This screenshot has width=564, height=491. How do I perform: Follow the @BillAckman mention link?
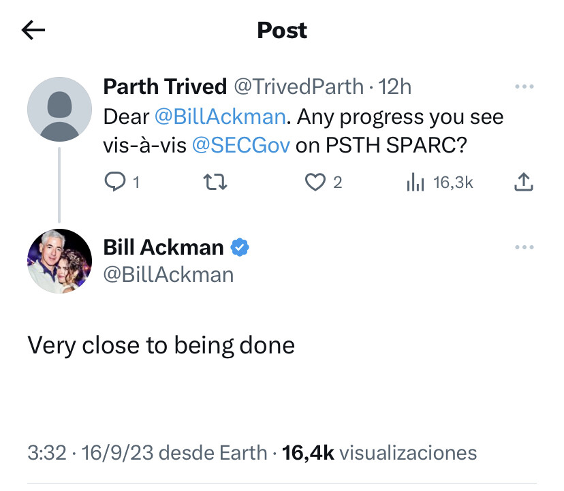pos(219,117)
